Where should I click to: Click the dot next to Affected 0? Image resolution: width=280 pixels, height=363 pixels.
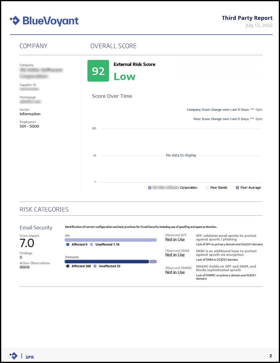point(68,244)
